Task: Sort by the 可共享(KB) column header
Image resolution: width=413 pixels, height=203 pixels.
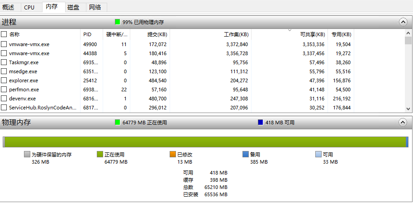Action: coord(313,34)
